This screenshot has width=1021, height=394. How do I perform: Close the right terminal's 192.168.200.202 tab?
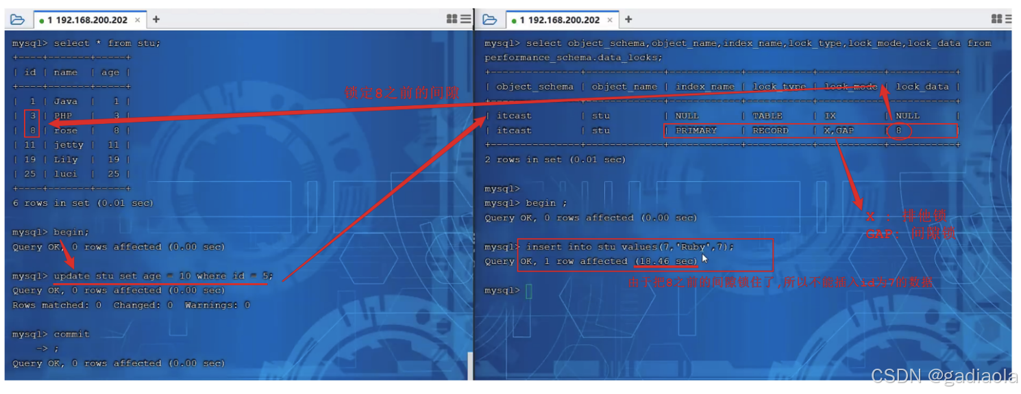[x=610, y=20]
